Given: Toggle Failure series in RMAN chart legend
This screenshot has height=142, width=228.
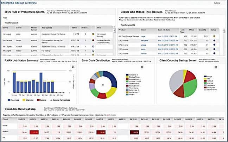Looking at the screenshot, I should [x=42, y=100].
